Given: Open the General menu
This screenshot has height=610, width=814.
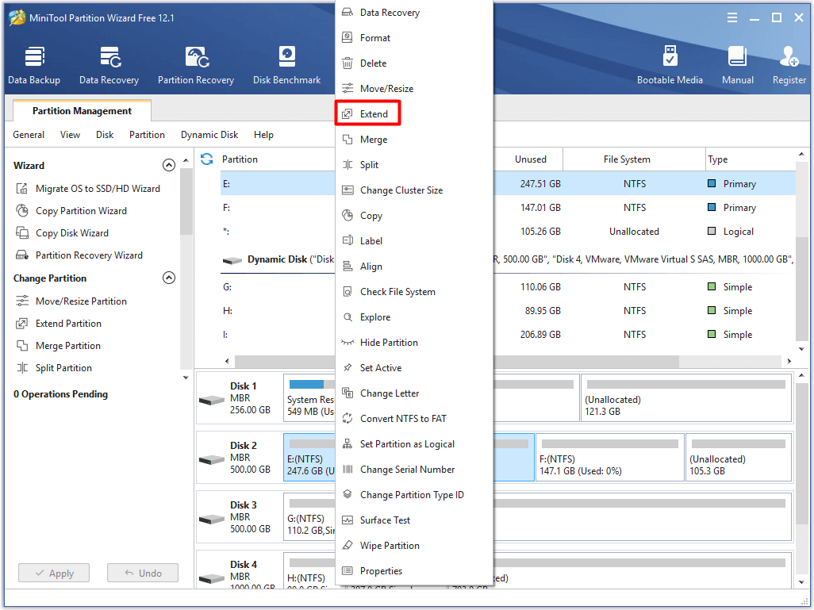Looking at the screenshot, I should coord(29,135).
